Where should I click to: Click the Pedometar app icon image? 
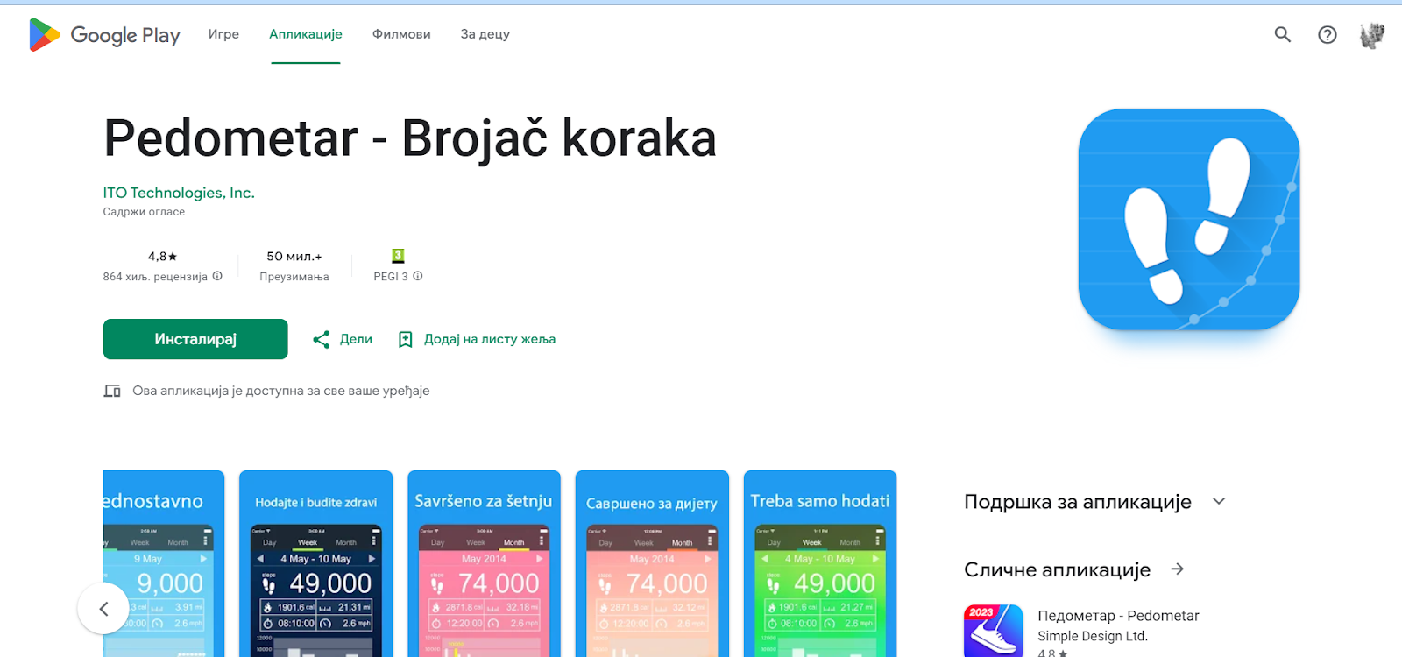tap(1189, 219)
